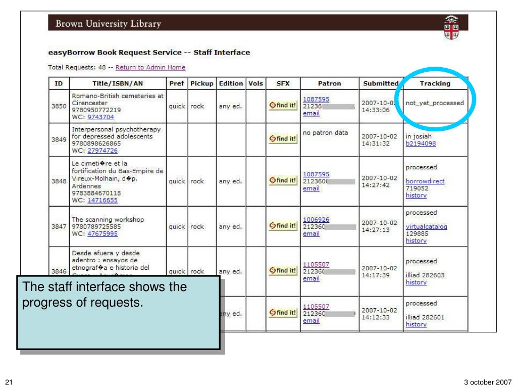Open WorldCat link 14716655
Screen dimensions: 517x388
coord(102,200)
